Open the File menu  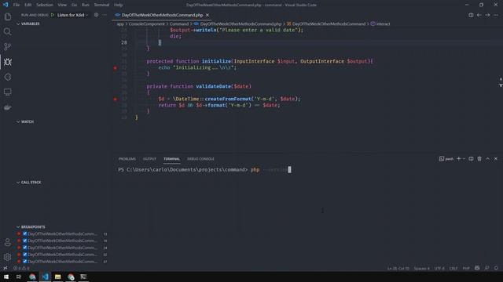tap(17, 5)
